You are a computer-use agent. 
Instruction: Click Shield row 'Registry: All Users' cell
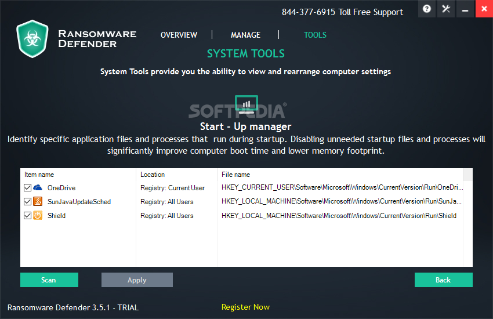(166, 216)
